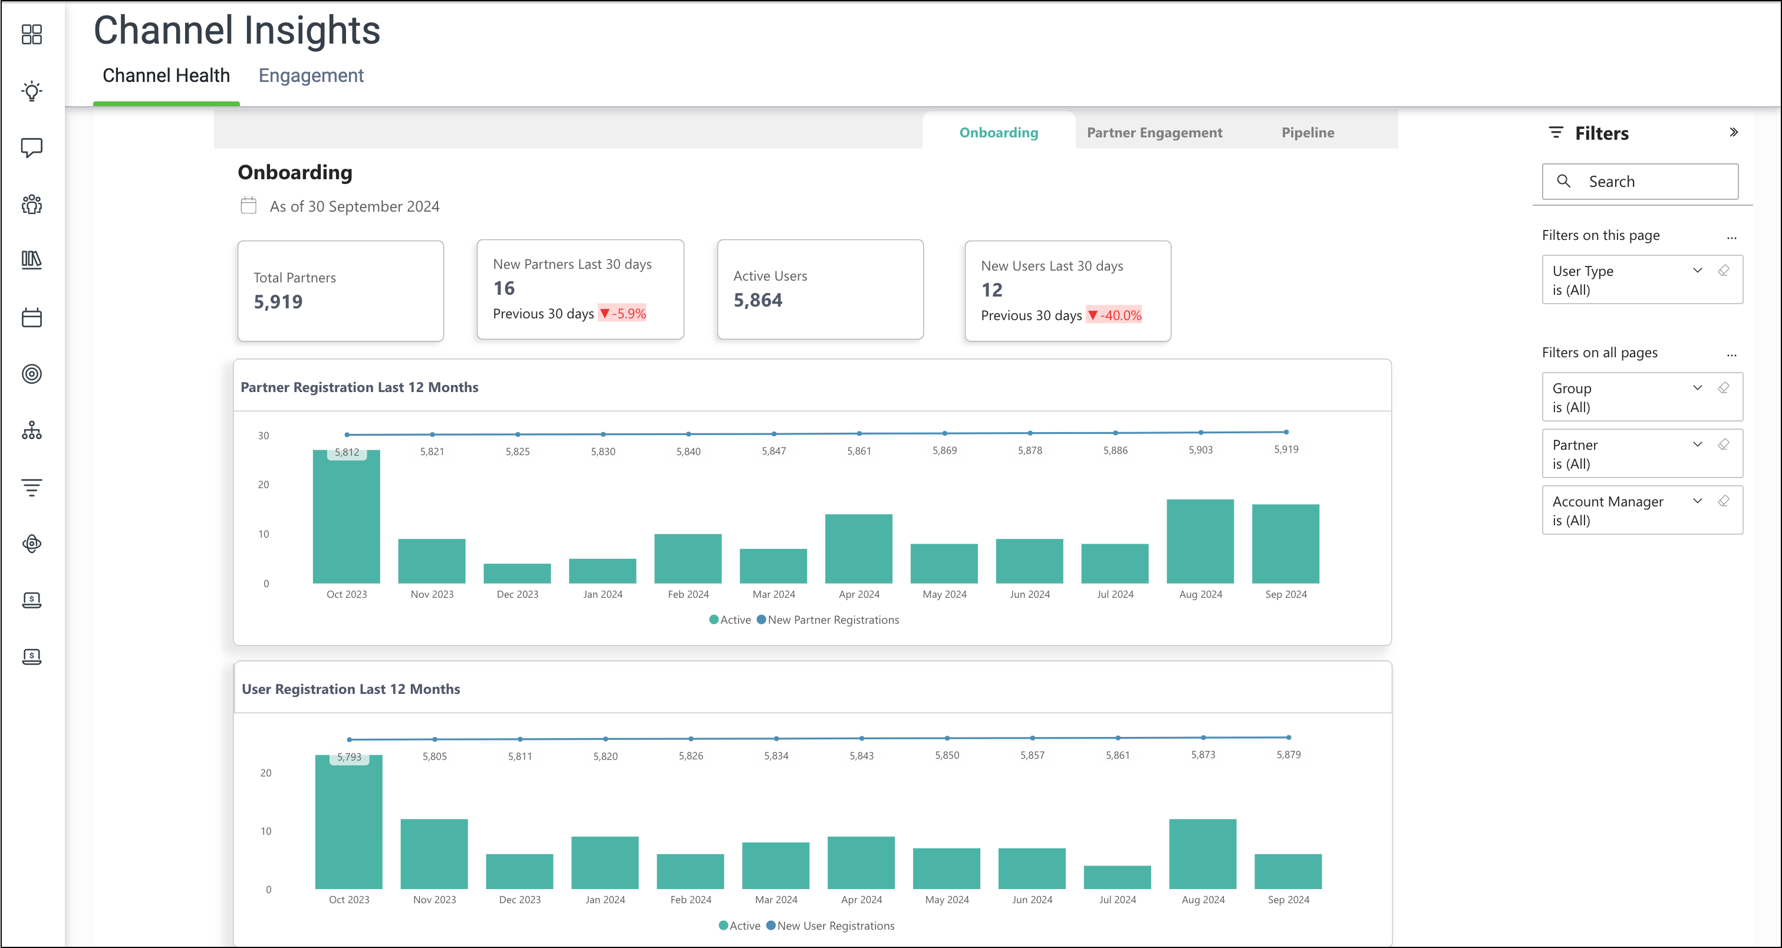Clear the Account Manager filter with eraser
The width and height of the screenshot is (1782, 948).
pos(1724,501)
